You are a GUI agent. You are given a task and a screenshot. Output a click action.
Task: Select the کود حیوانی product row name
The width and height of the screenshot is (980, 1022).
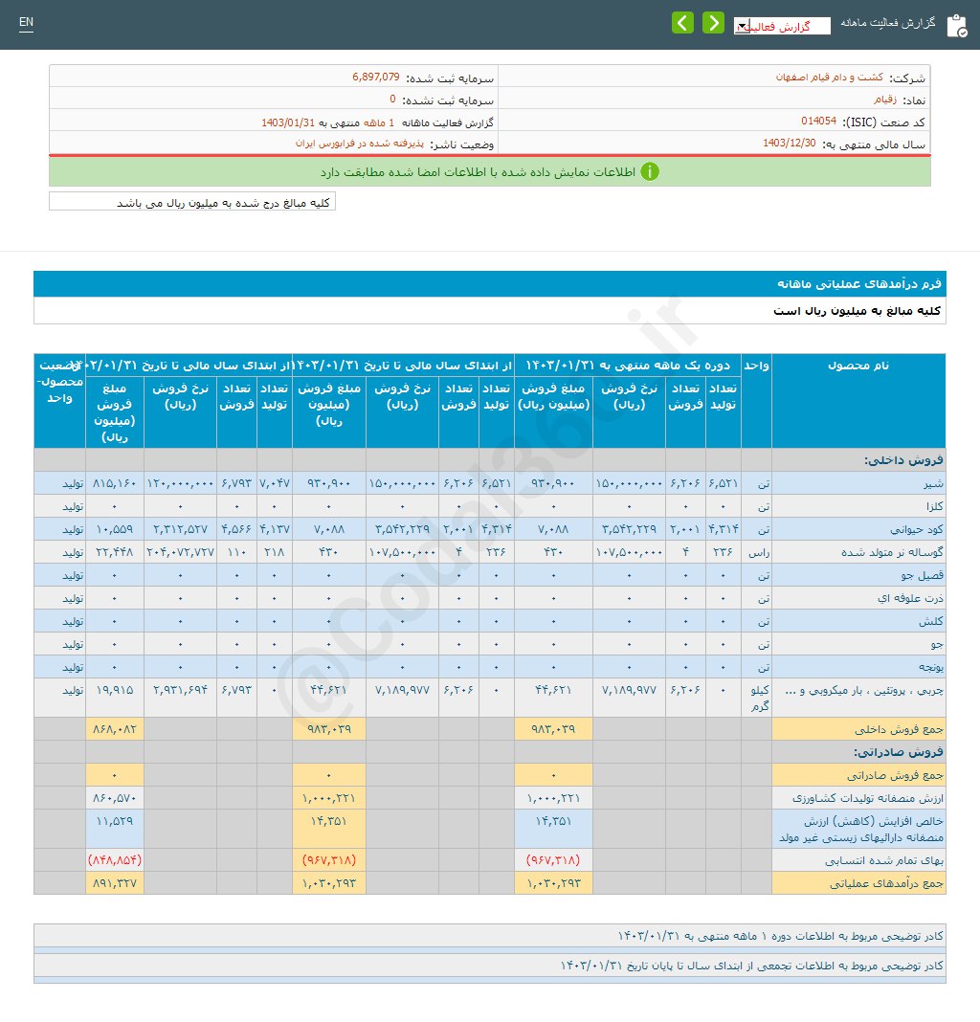pyautogui.click(x=920, y=529)
